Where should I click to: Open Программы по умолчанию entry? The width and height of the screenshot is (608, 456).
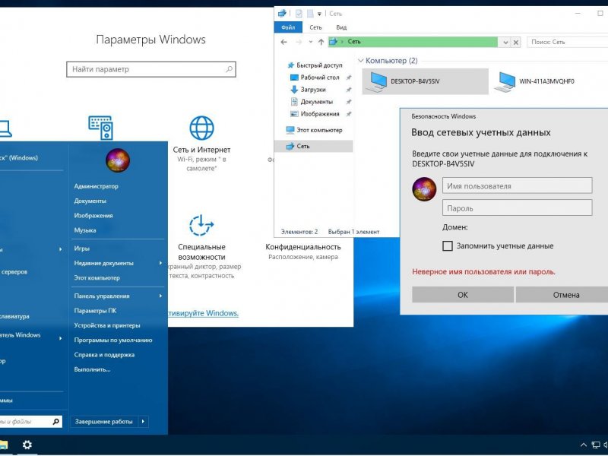[113, 340]
